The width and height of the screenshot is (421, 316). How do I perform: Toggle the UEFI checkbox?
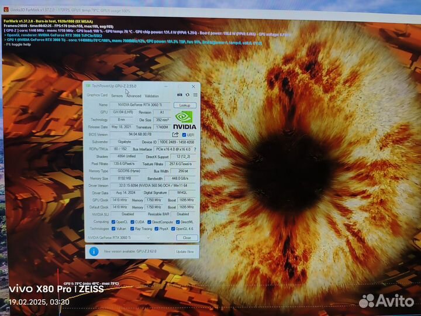click(x=184, y=135)
